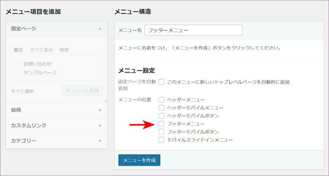Expand the カスタムリンク section arrow

pyautogui.click(x=100, y=126)
